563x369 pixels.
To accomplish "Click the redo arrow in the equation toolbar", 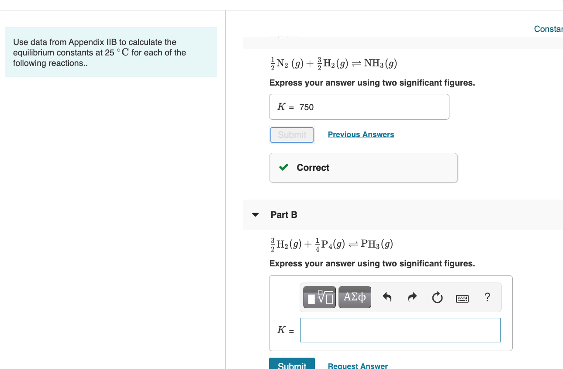I will click(x=411, y=297).
